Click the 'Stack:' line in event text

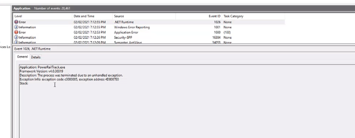pyautogui.click(x=24, y=83)
